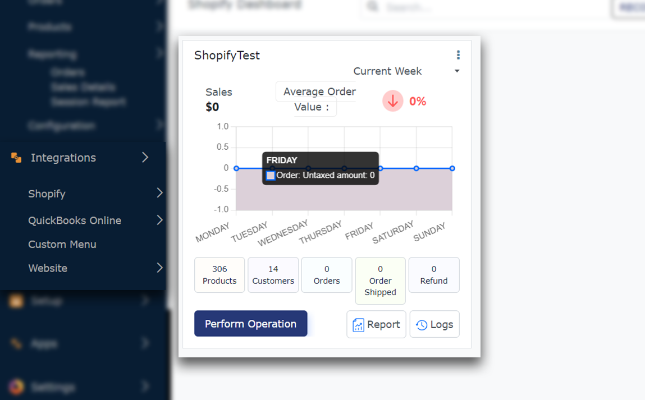The image size is (645, 400).
Task: Click the red down-arrow trend icon
Action: point(393,101)
